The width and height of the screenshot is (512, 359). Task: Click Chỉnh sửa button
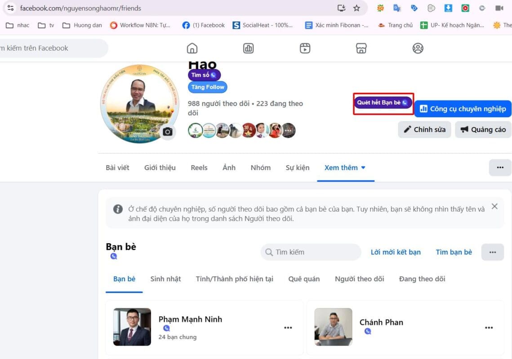point(424,129)
